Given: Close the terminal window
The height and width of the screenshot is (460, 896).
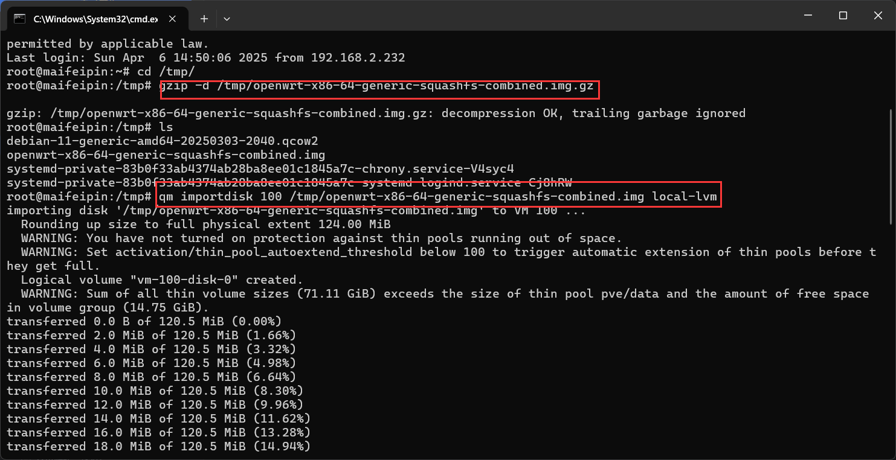Looking at the screenshot, I should click(x=877, y=16).
